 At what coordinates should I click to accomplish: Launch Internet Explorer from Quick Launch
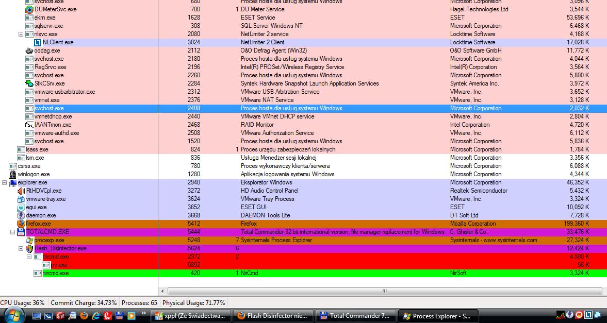coord(96,316)
